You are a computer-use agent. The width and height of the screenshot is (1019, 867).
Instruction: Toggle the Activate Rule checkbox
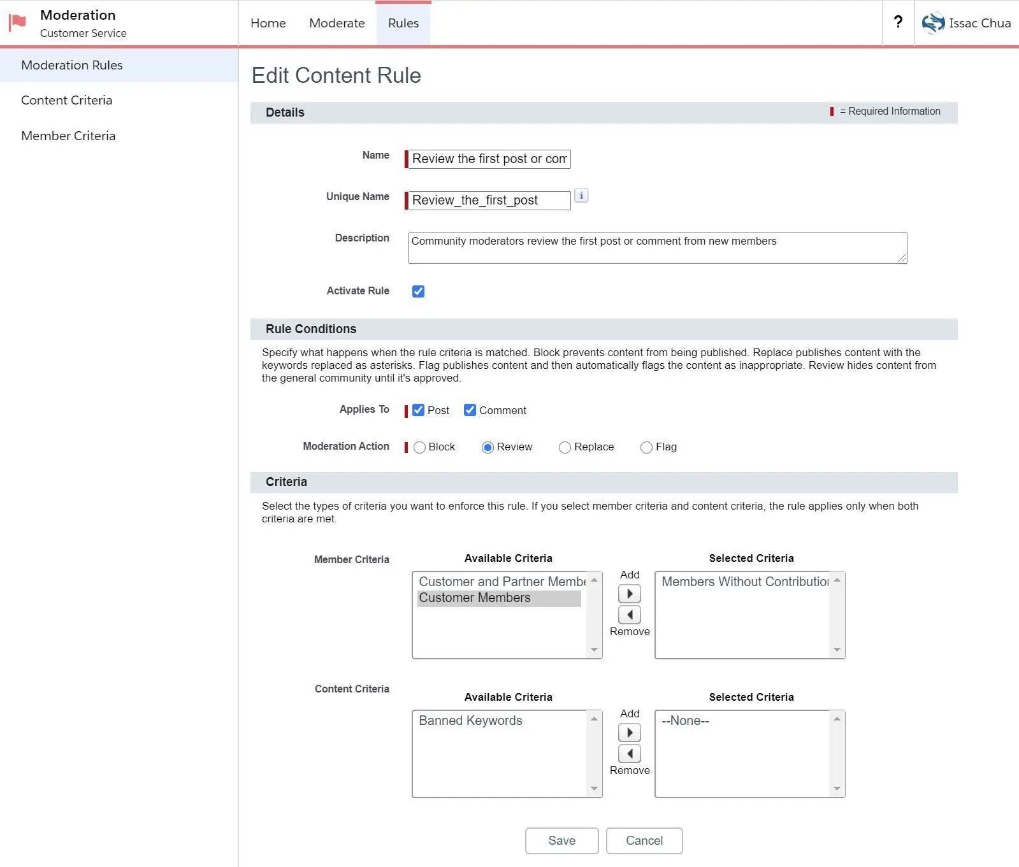418,291
